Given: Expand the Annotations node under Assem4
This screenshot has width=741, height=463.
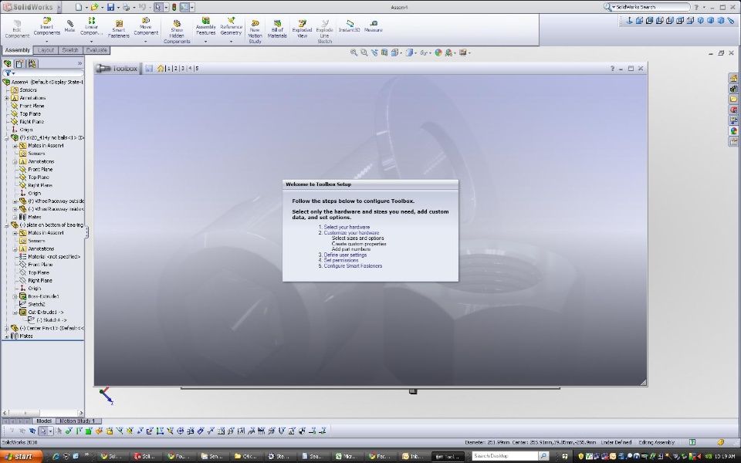Looking at the screenshot, I should [x=7, y=98].
